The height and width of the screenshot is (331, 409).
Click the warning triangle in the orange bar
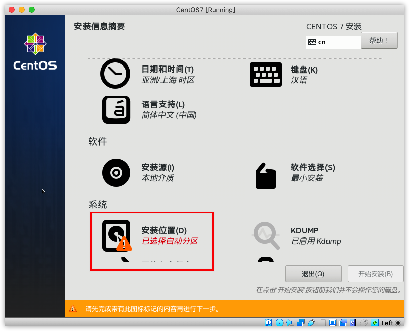click(x=73, y=309)
